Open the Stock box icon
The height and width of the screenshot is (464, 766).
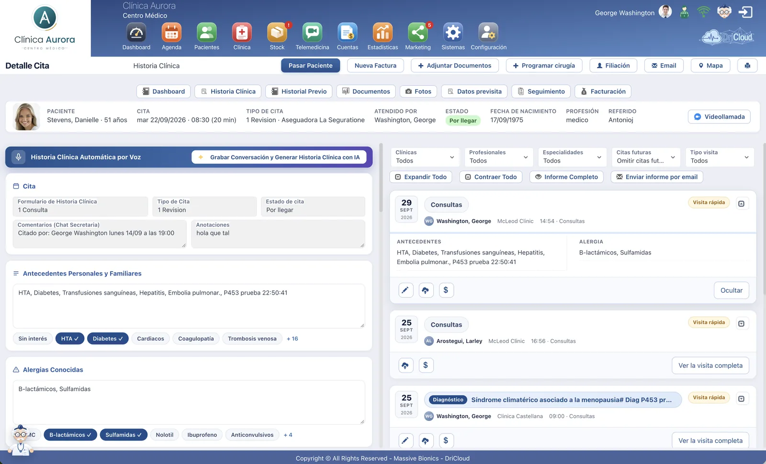point(277,33)
